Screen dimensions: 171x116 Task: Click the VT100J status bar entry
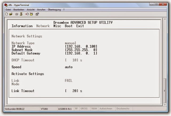(44, 109)
